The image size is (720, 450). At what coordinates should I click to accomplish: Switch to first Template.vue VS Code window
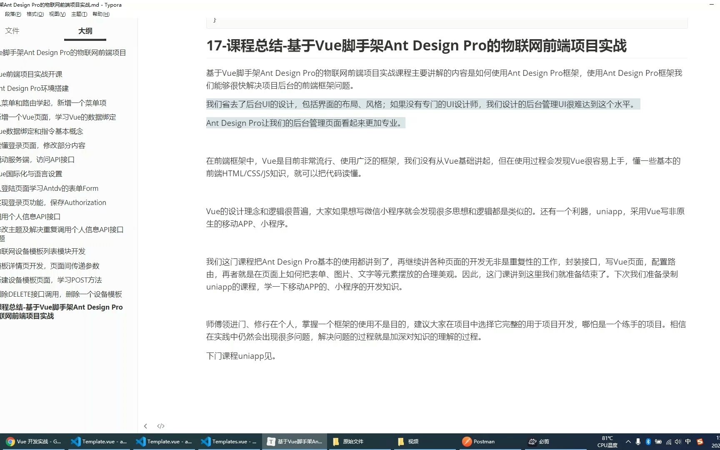tap(99, 441)
